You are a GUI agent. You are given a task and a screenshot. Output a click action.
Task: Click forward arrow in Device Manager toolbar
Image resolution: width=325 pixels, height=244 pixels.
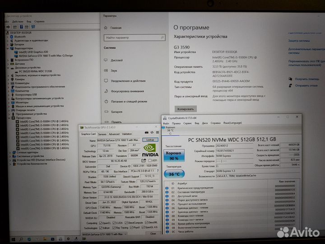point(8,27)
